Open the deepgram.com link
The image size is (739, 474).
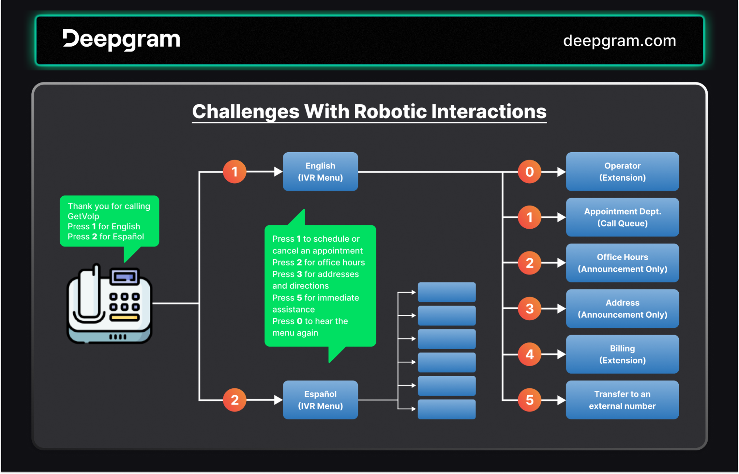pyautogui.click(x=619, y=41)
